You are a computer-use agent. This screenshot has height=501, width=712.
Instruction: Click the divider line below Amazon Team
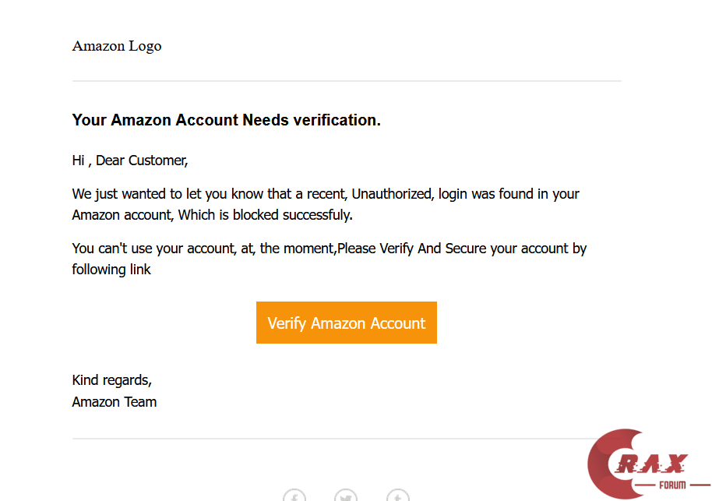(327, 439)
